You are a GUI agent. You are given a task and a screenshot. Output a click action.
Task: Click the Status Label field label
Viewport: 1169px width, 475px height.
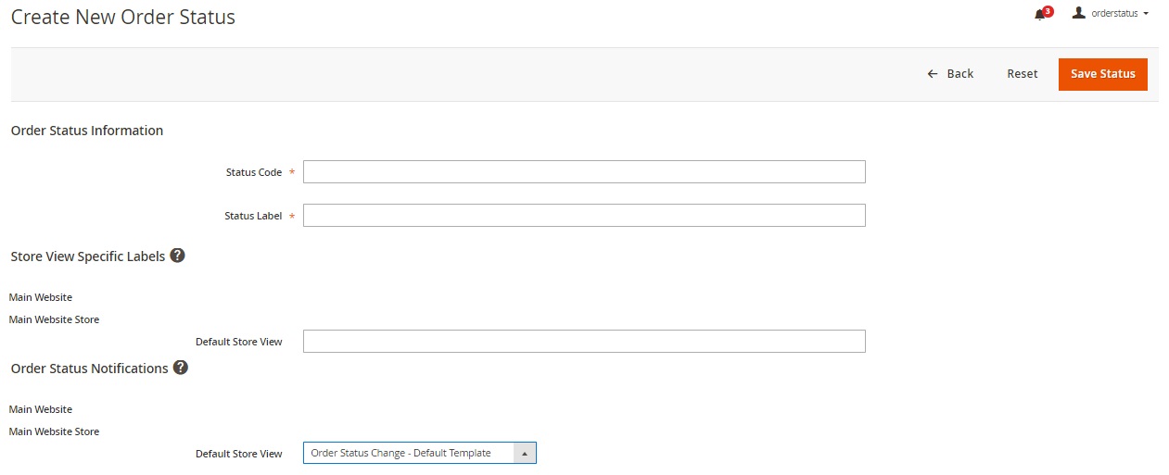coord(252,217)
